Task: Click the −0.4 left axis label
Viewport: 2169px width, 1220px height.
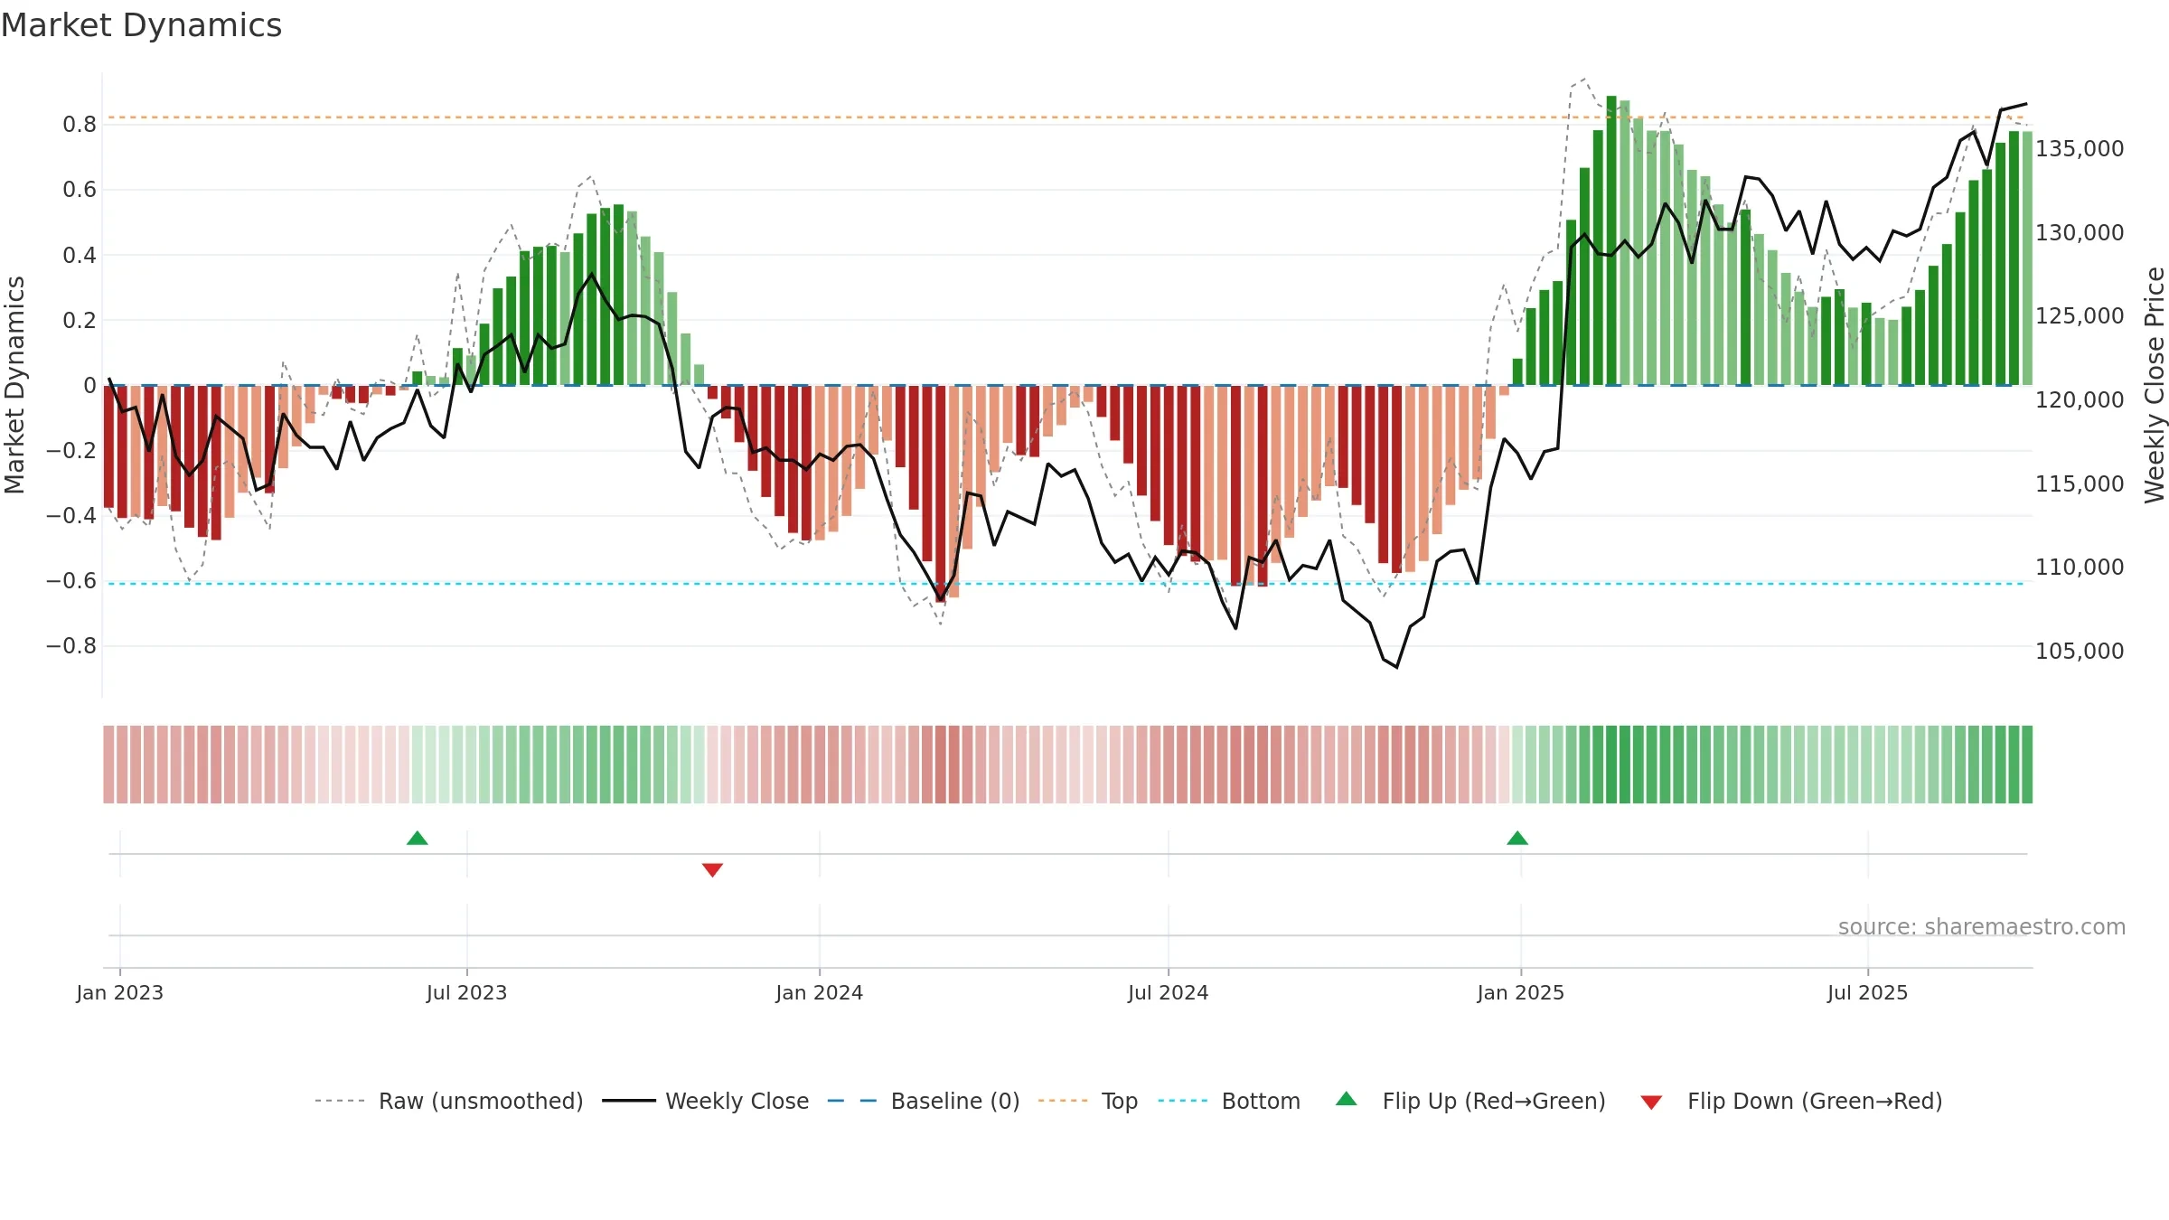Action: tap(70, 515)
